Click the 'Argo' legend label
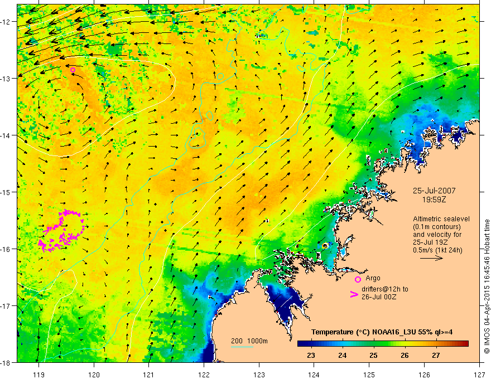Image resolution: width=491 pixels, height=379 pixels. [x=373, y=278]
